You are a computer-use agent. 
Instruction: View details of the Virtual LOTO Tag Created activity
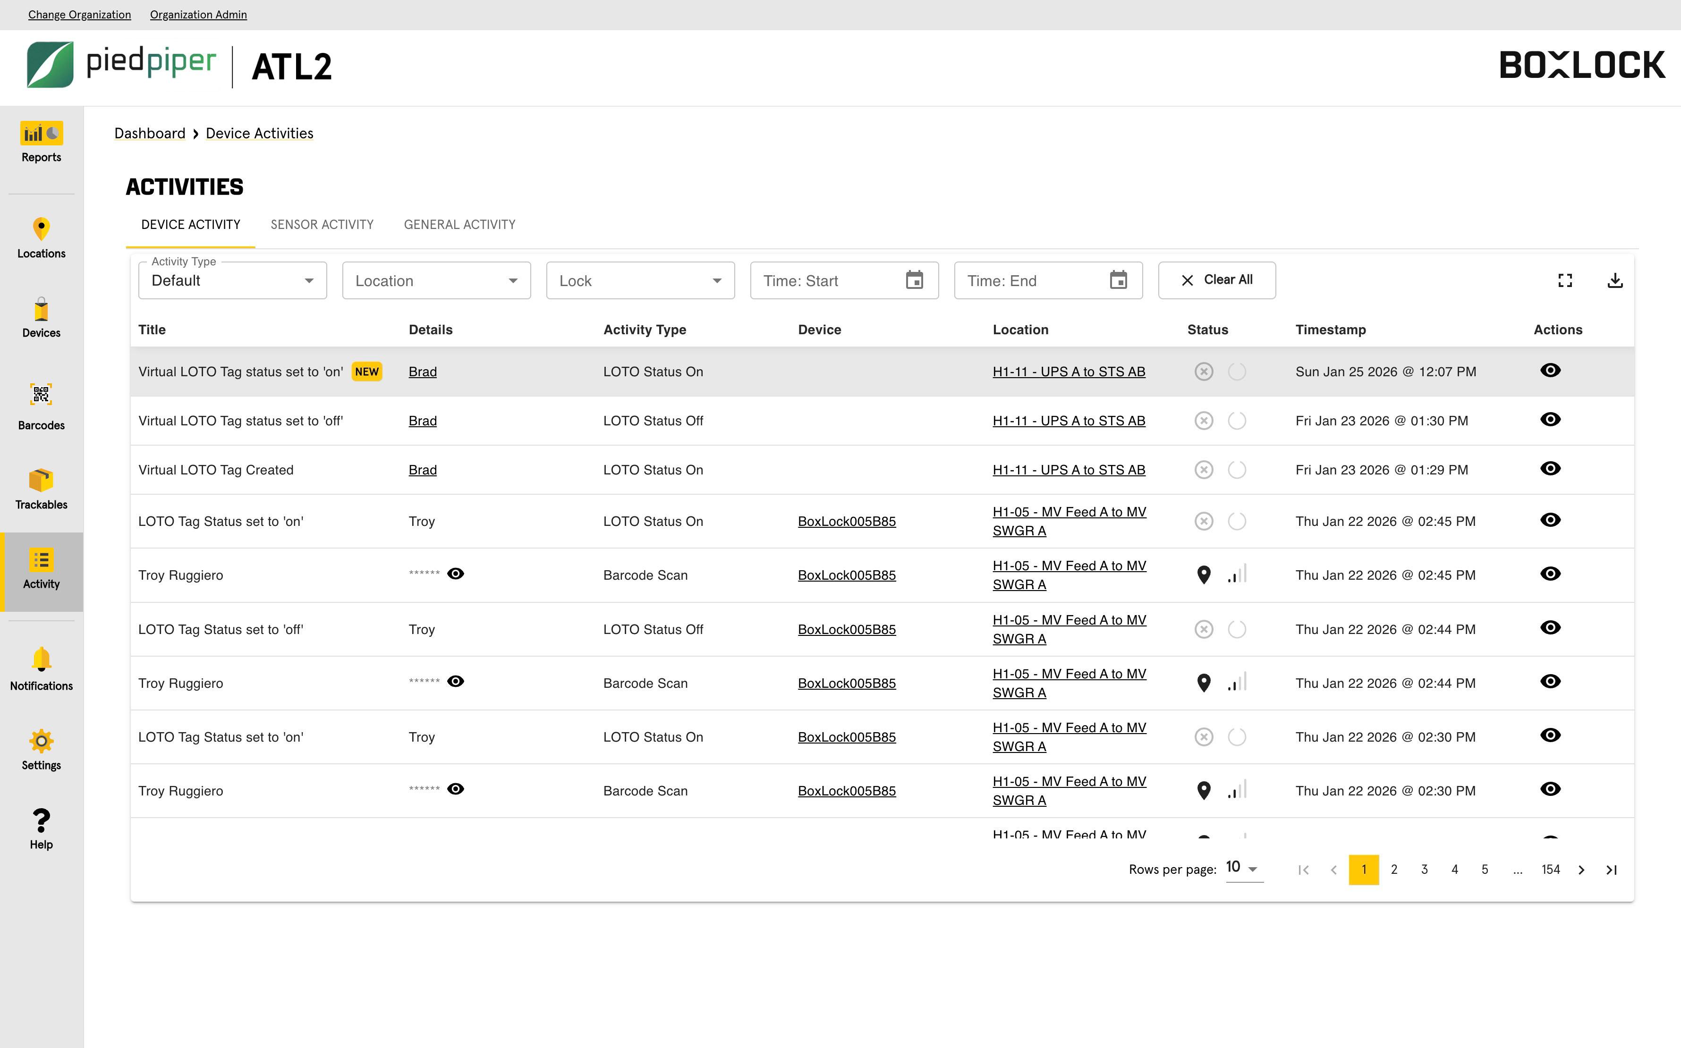click(1551, 469)
